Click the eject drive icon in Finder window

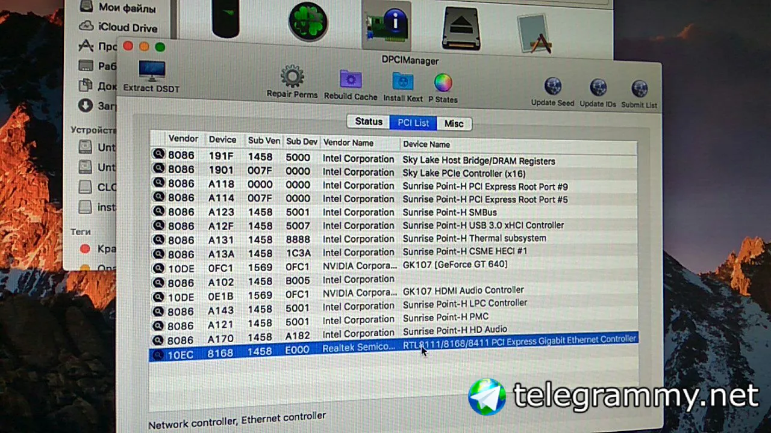coord(461,28)
